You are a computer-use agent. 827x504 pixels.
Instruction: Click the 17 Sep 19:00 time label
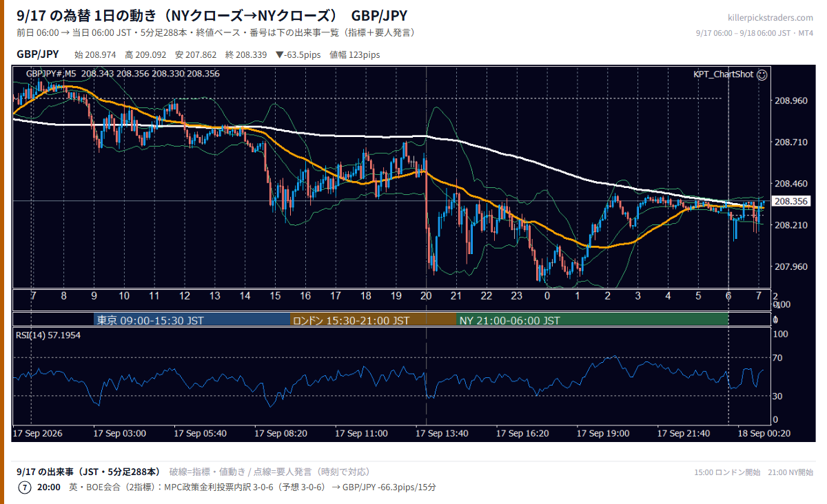pyautogui.click(x=603, y=434)
